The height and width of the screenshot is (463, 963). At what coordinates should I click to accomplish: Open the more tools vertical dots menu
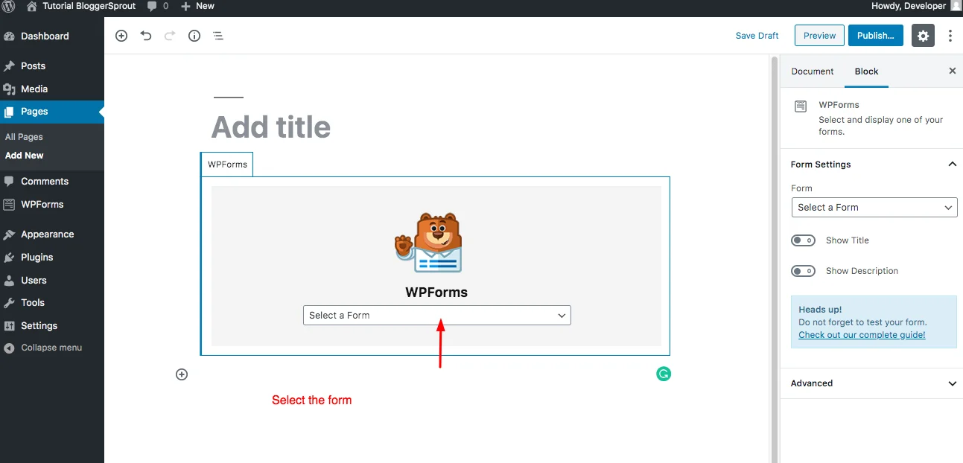click(950, 36)
